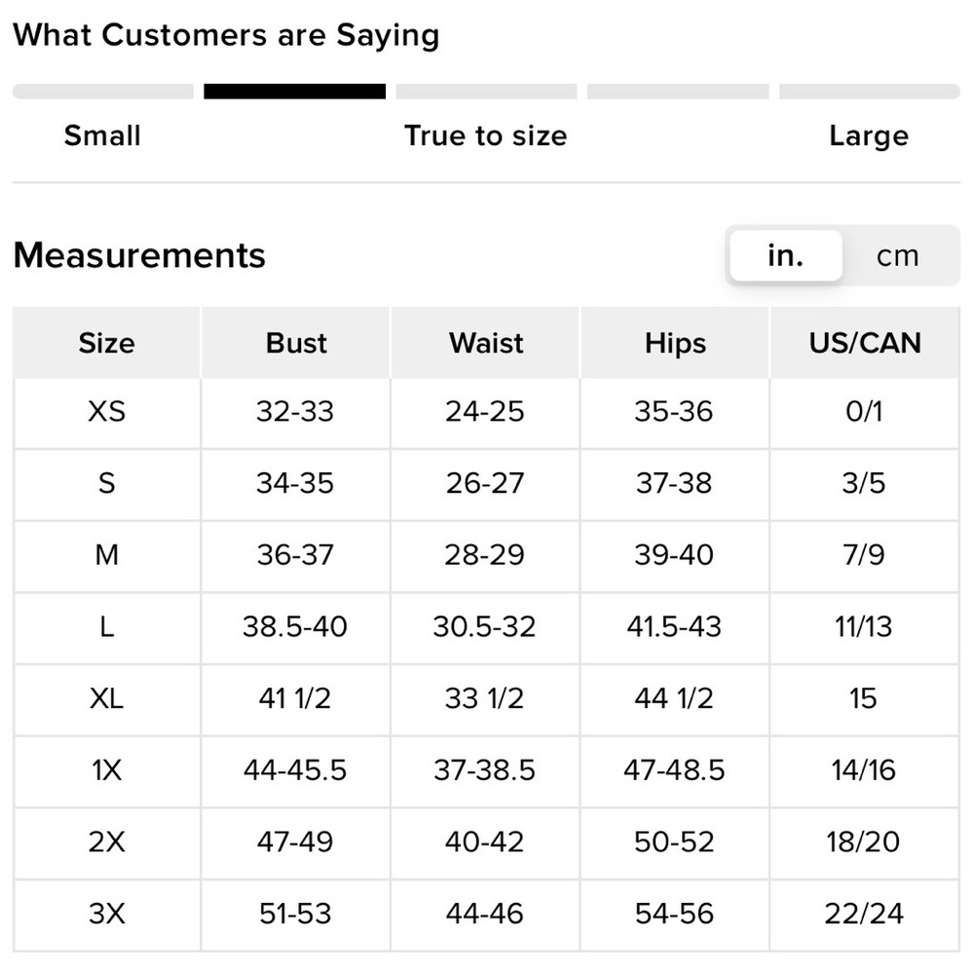
Task: Click the 38.5-40 bust measurement cell
Action: 295,626
